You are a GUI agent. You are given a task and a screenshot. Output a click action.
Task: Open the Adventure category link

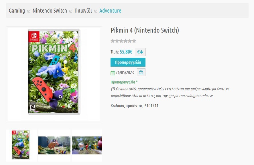pyautogui.click(x=110, y=11)
